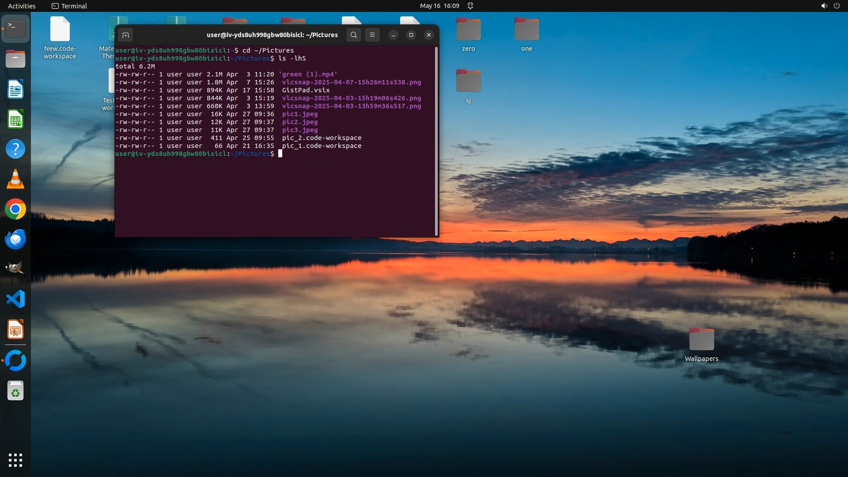
Task: Click the Activities button
Action: [x=22, y=6]
